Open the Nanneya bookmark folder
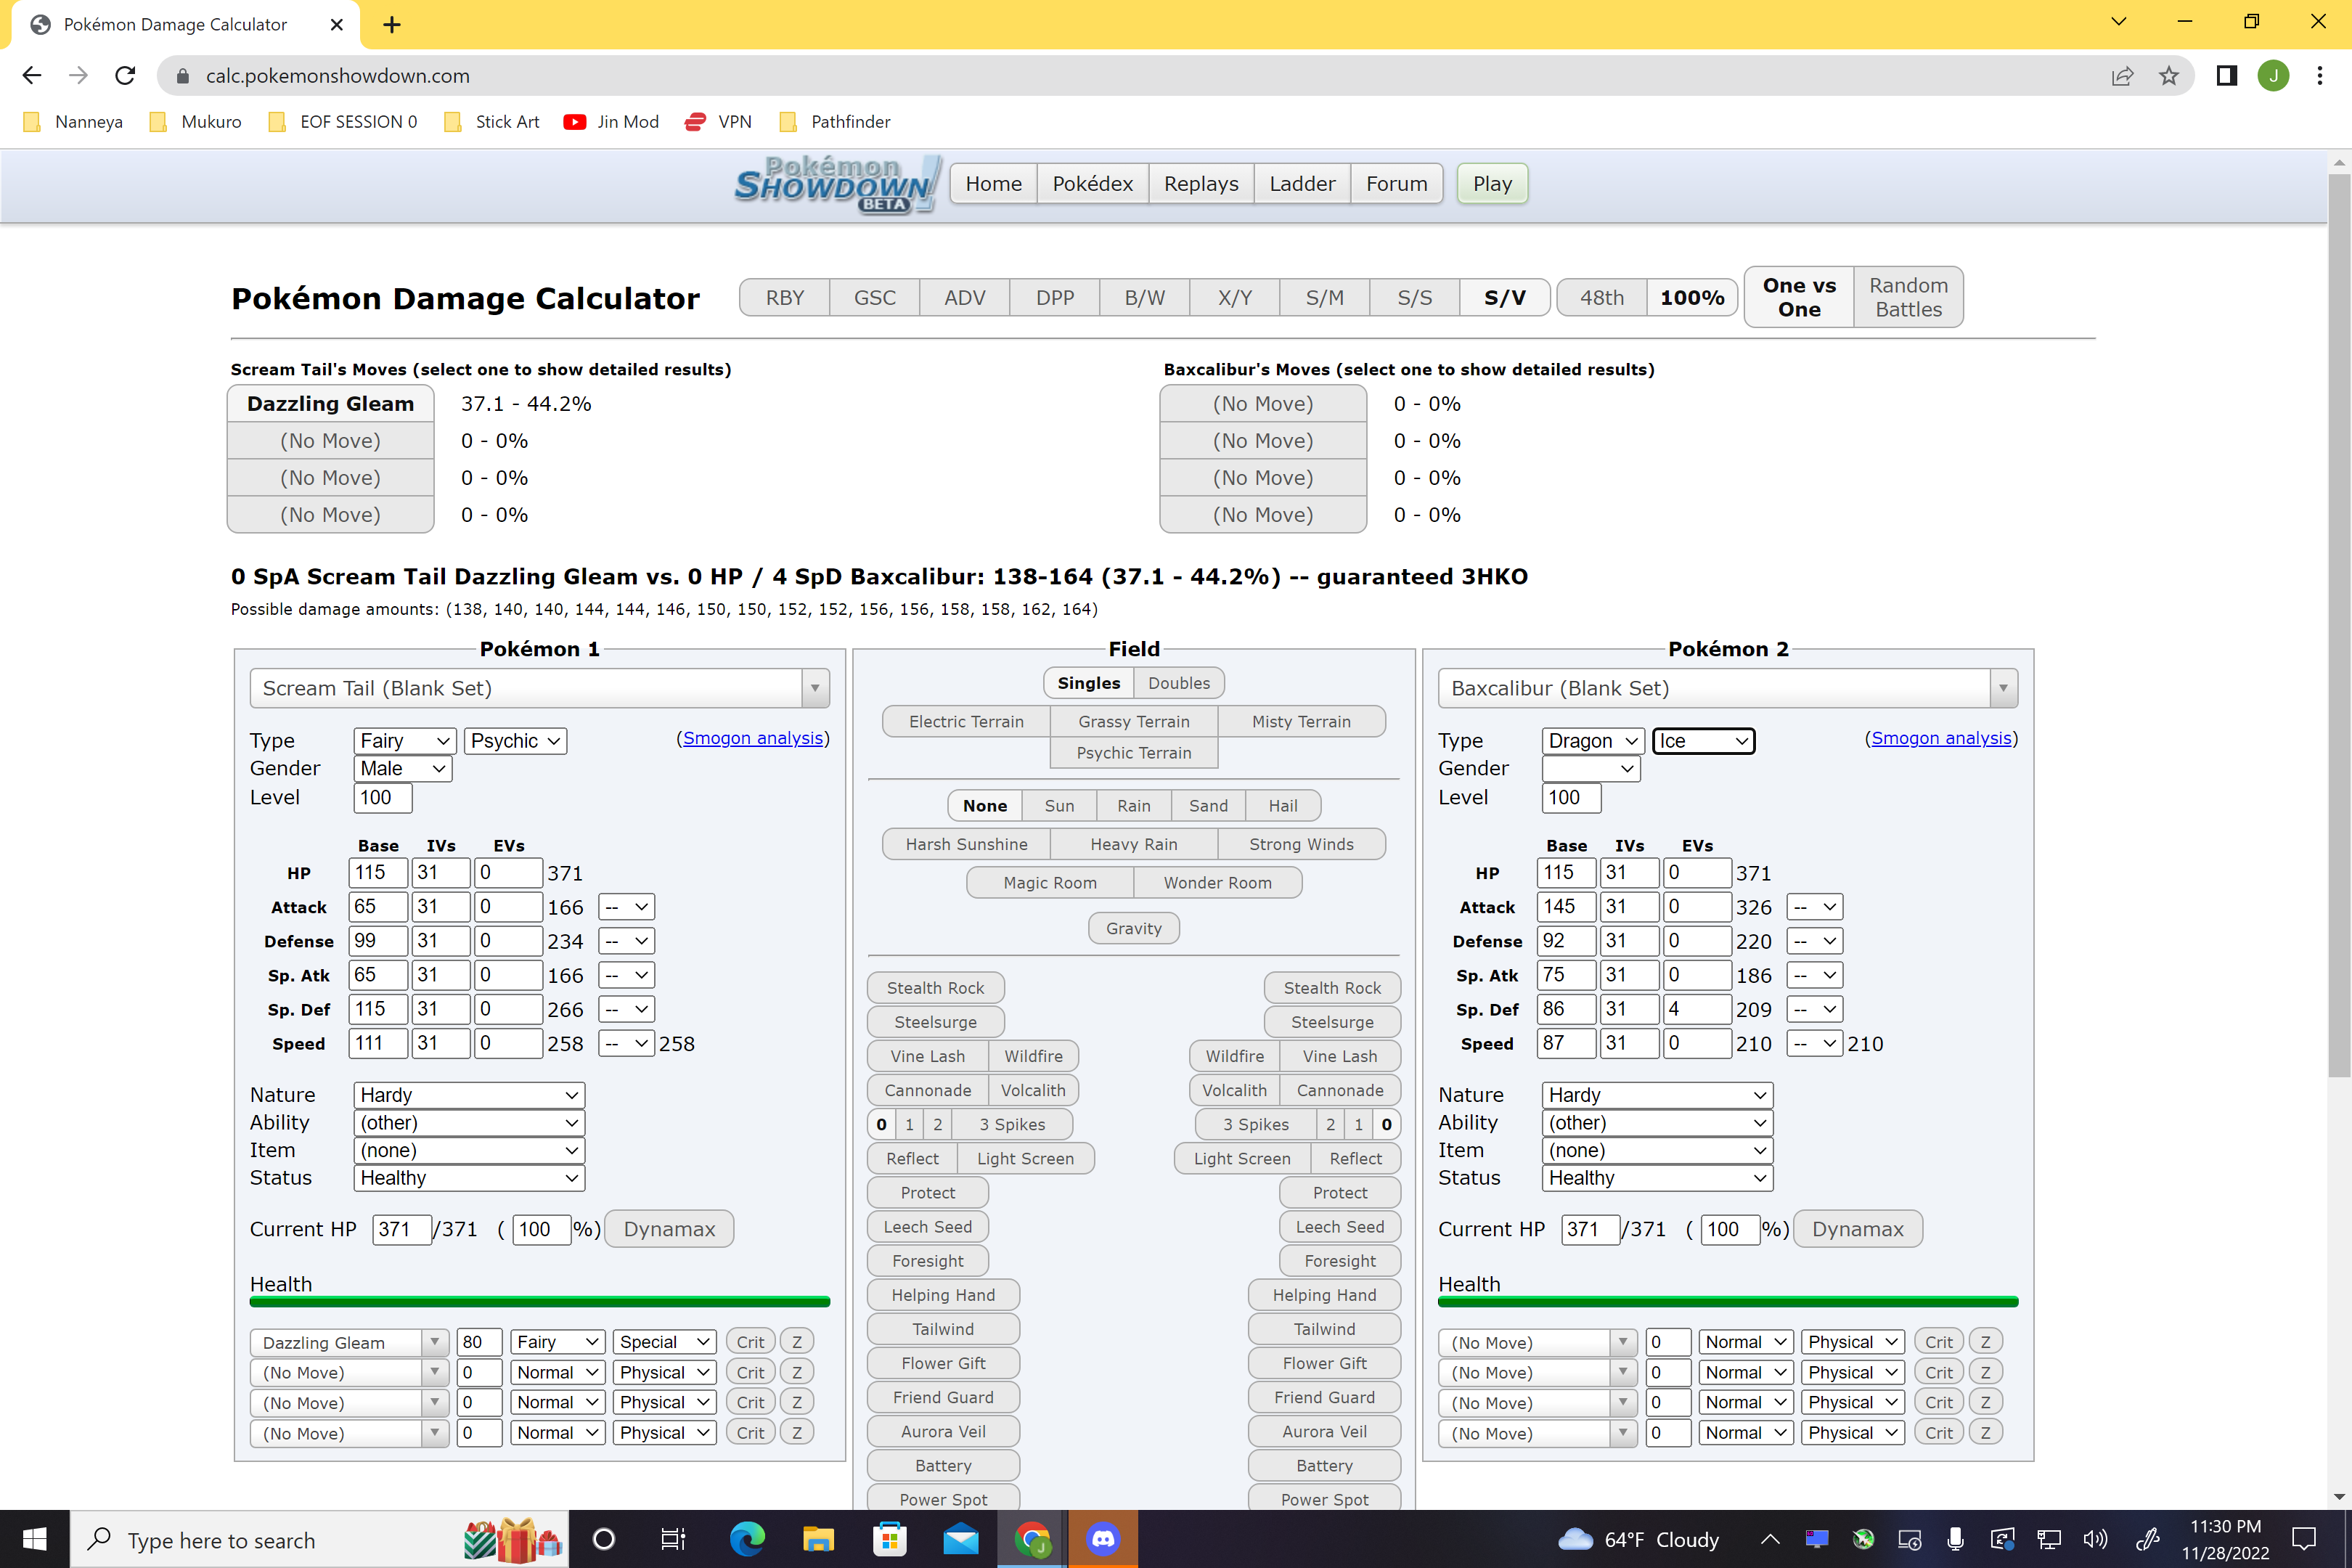The width and height of the screenshot is (2352, 1568). point(73,122)
